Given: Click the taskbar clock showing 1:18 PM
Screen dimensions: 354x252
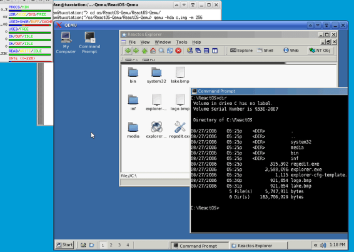Looking at the screenshot, I should coord(337,245).
